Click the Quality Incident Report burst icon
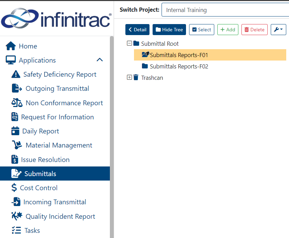The image size is (289, 238). coord(17,216)
